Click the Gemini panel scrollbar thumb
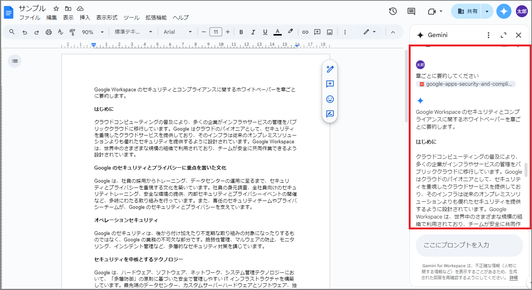This screenshot has width=532, height=290. (526, 170)
